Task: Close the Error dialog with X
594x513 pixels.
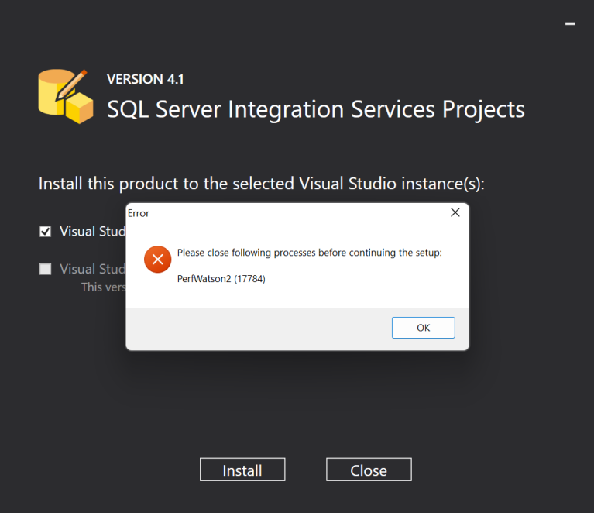Action: click(455, 212)
